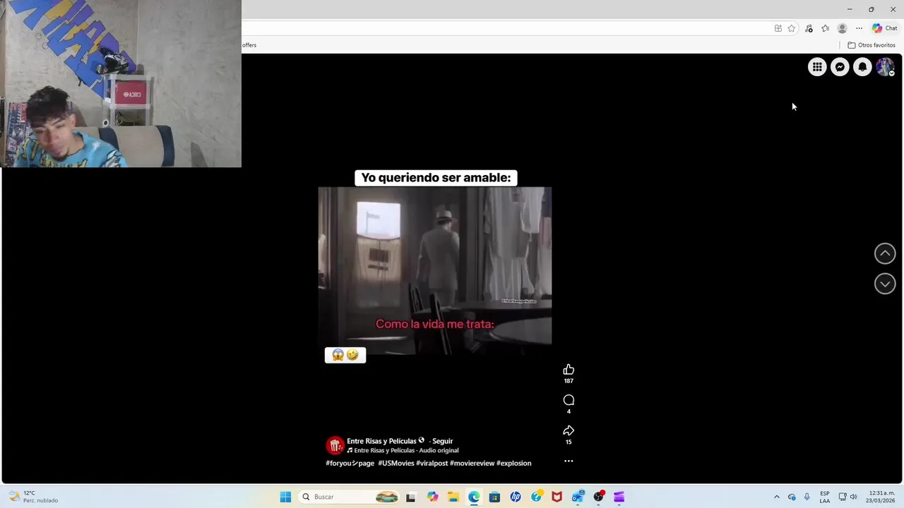The width and height of the screenshot is (904, 508).
Task: Go to previous reel up chevron
Action: [885, 253]
